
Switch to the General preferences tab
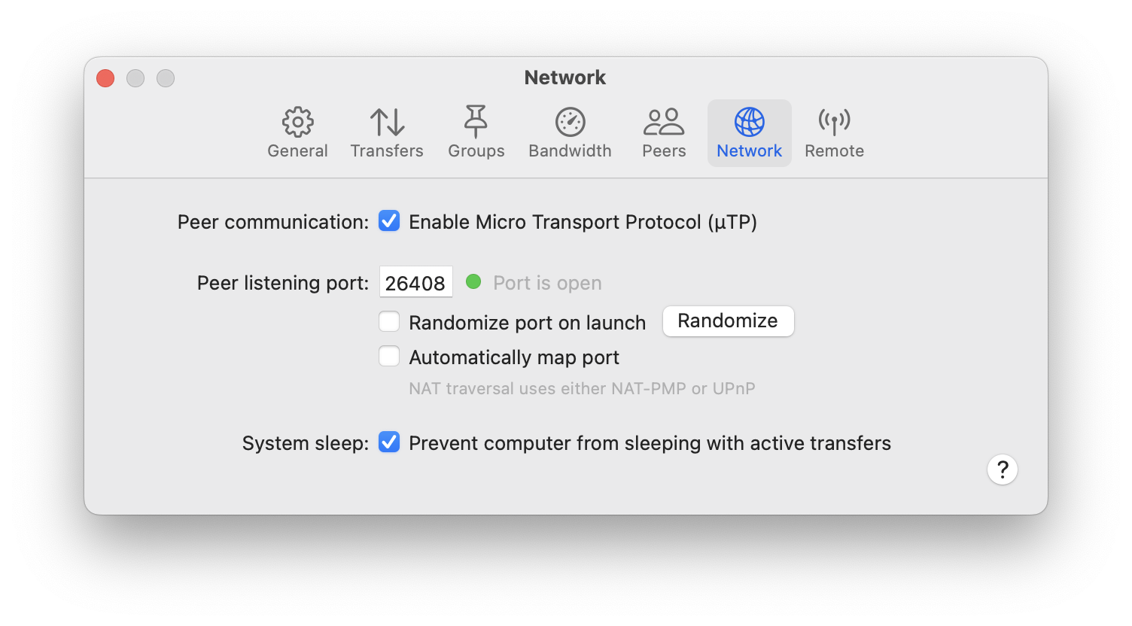point(297,133)
